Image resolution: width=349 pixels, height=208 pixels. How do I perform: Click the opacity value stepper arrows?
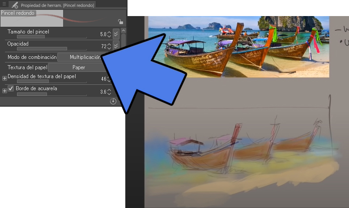(x=110, y=46)
